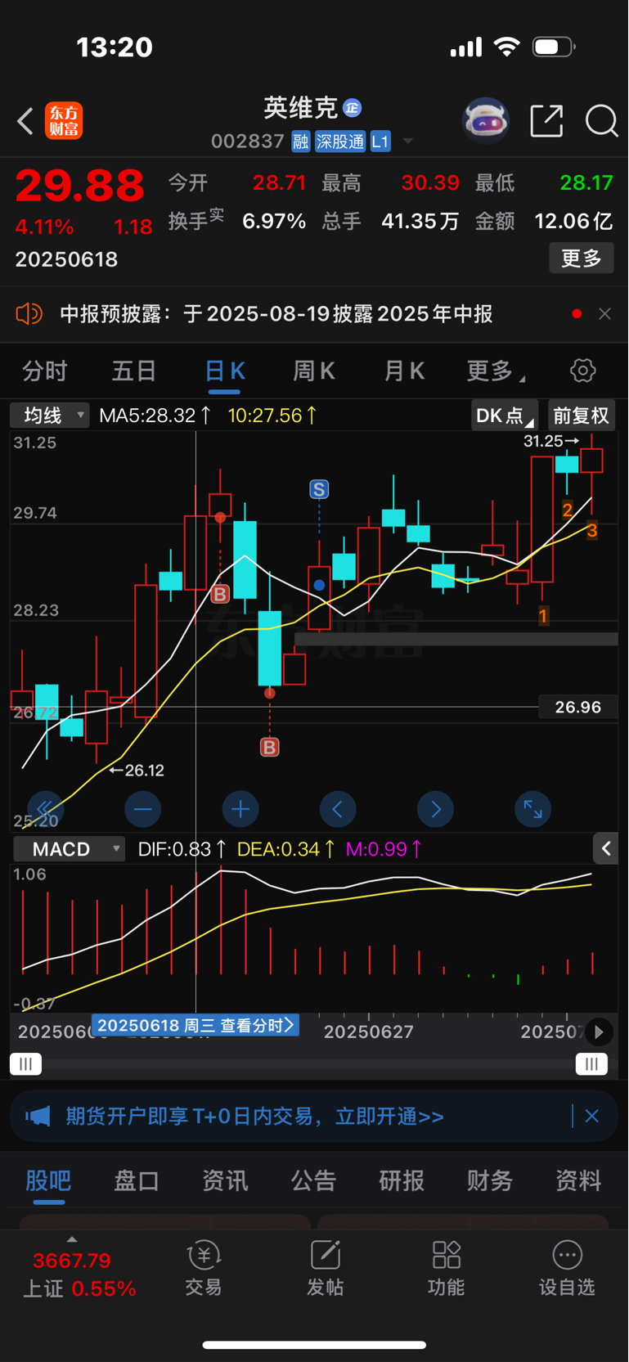Open the 财务 tab
629x1362 pixels.
[x=490, y=1180]
